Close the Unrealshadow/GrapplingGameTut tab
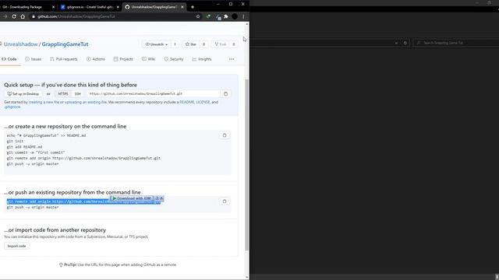This screenshot has height=280, width=499. (x=182, y=7)
